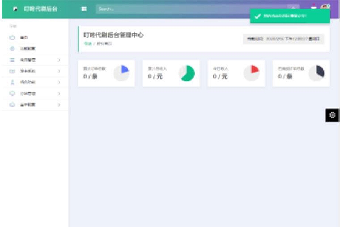Click the blue pie chart on the first stat card

tap(121, 73)
